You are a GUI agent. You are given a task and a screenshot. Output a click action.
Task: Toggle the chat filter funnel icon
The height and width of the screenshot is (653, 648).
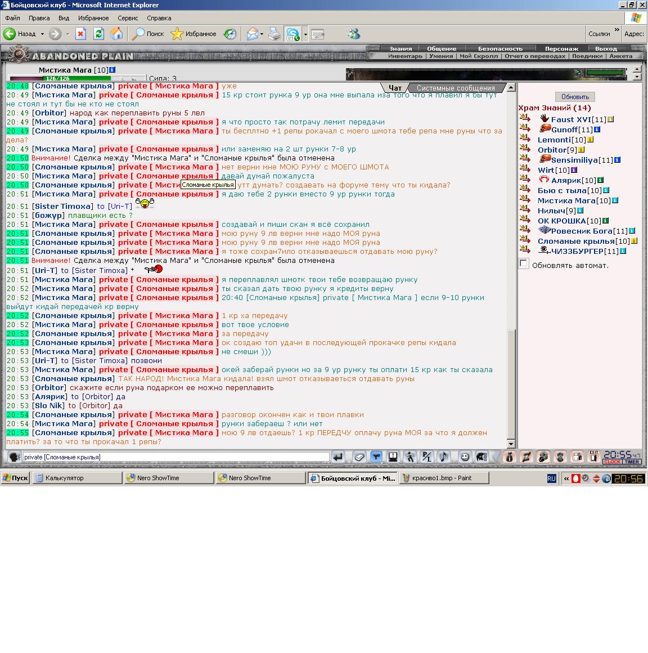(376, 457)
